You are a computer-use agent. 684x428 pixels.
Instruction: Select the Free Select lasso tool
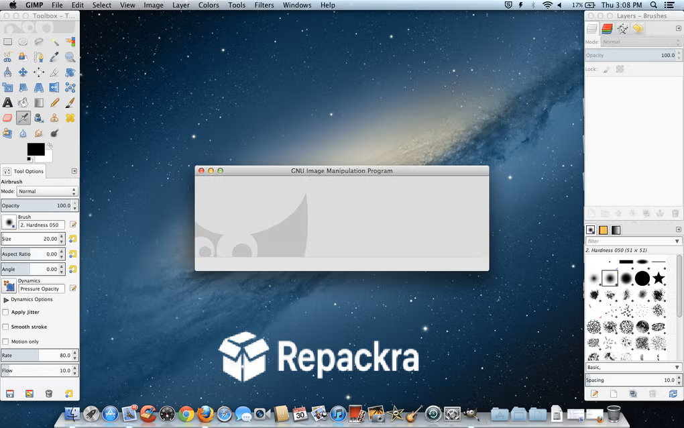coord(39,42)
